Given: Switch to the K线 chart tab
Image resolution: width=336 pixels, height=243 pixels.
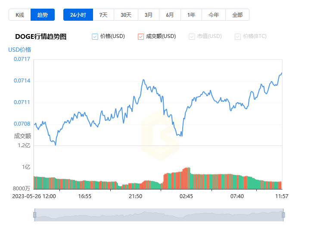Looking at the screenshot, I should (x=20, y=15).
